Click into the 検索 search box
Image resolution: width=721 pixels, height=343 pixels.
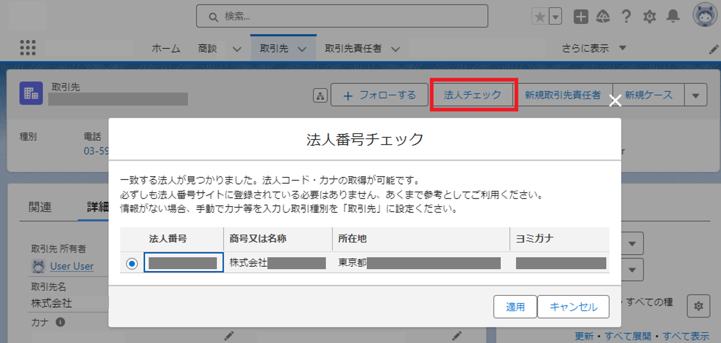[342, 16]
